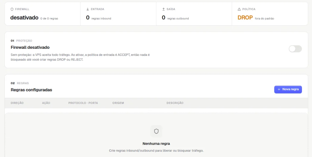Click the shield icon beside FIREWALL

tap(12, 9)
